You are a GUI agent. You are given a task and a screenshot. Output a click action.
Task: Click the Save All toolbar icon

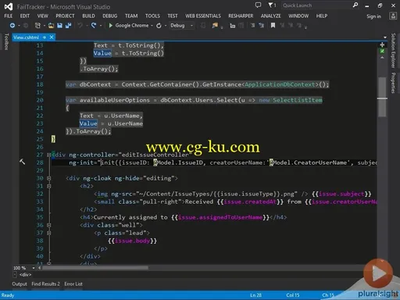[x=68, y=26]
